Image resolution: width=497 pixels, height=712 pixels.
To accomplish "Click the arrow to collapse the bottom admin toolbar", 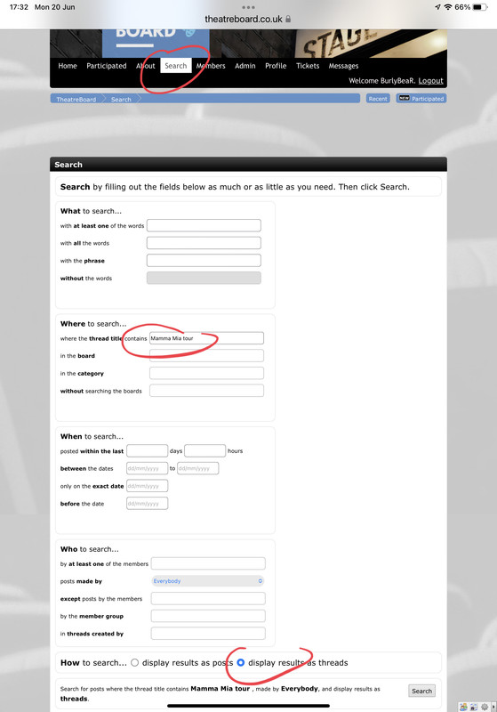I will [493, 707].
